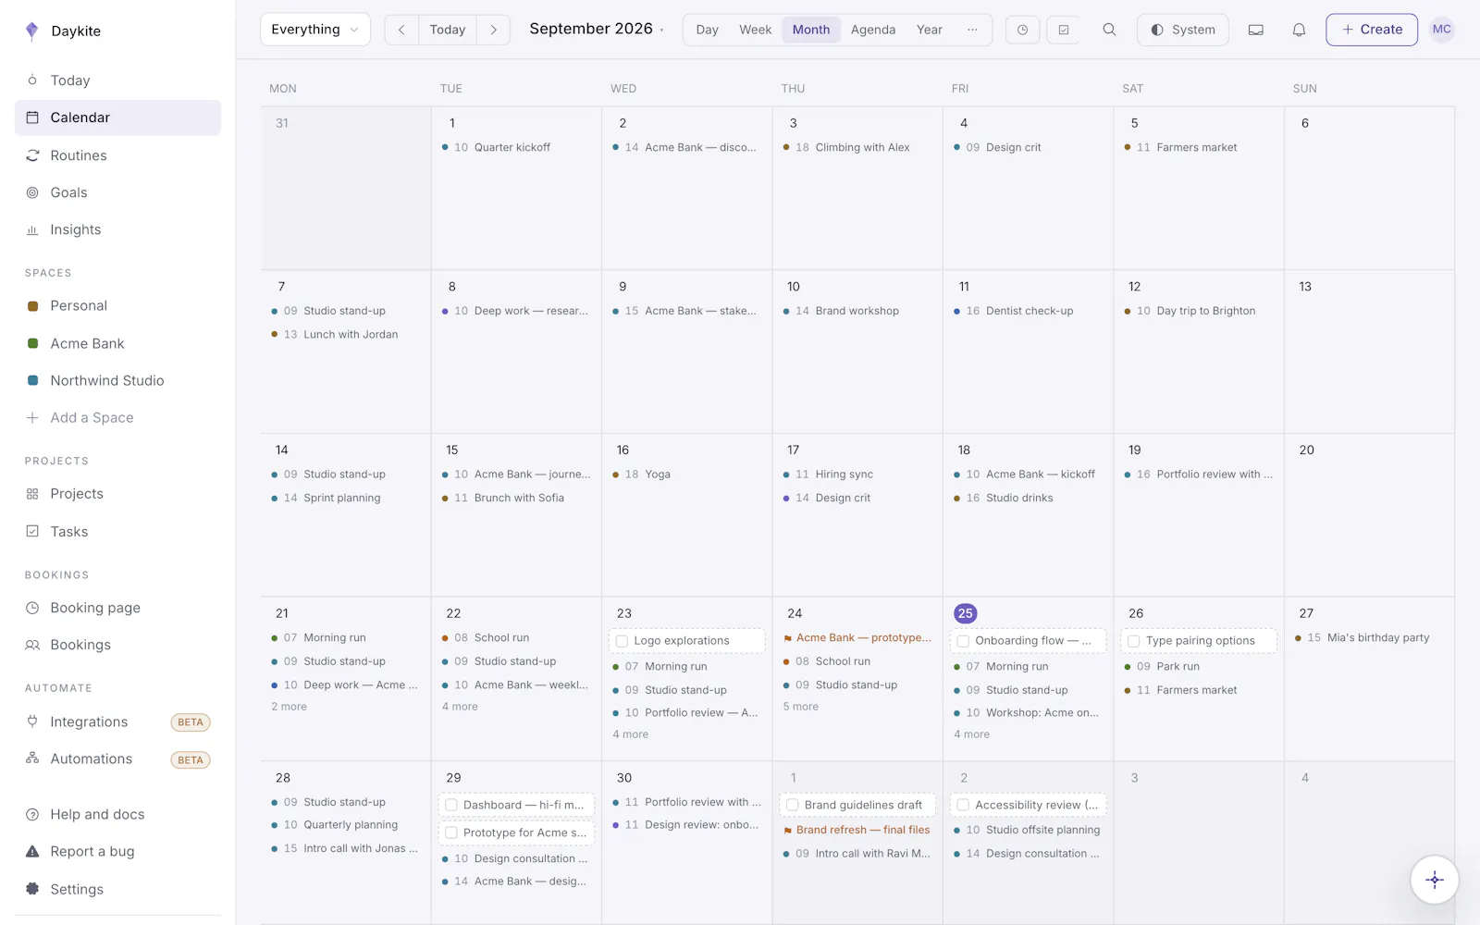Switch to the Agenda view
1480x925 pixels.
click(873, 30)
